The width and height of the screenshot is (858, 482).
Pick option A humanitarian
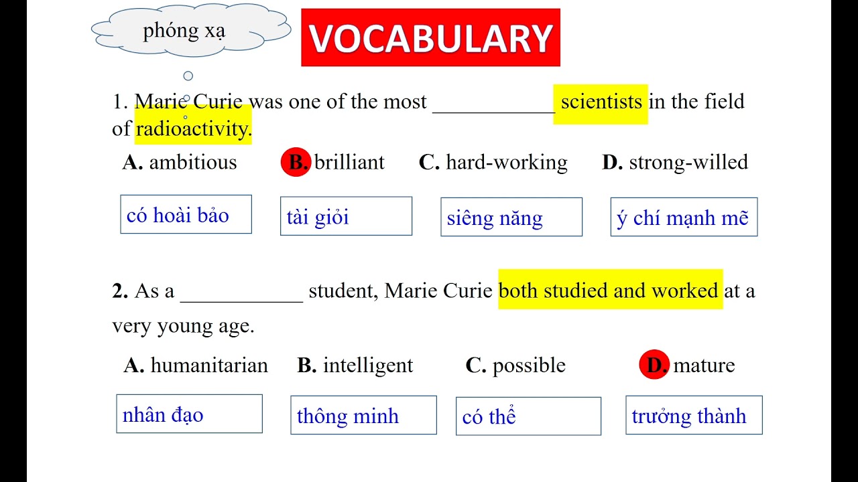pos(196,366)
